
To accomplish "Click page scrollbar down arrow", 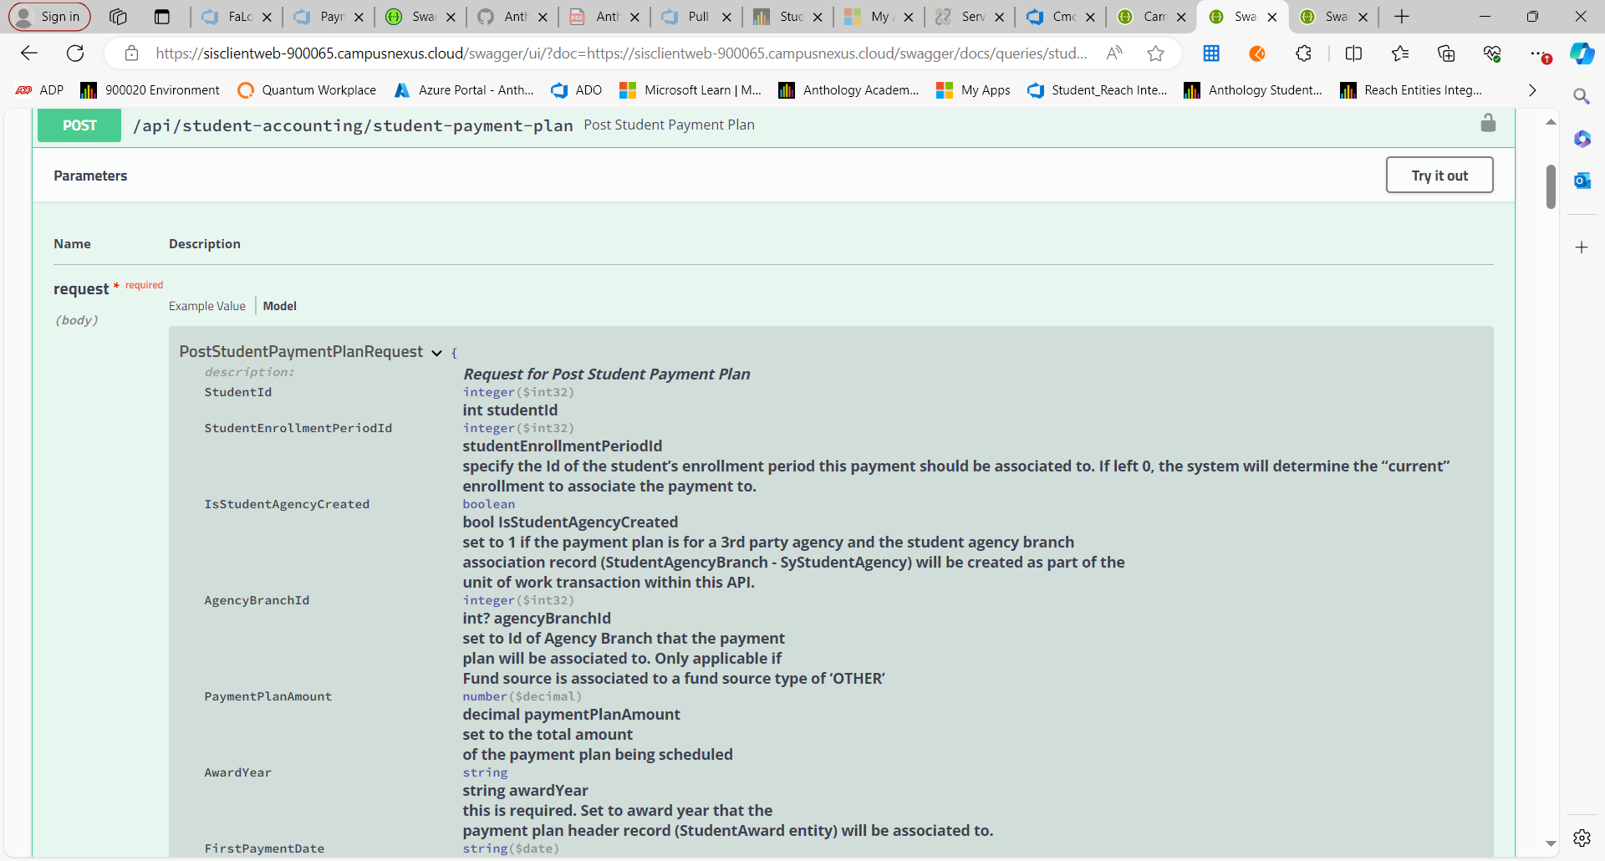I will tap(1551, 844).
